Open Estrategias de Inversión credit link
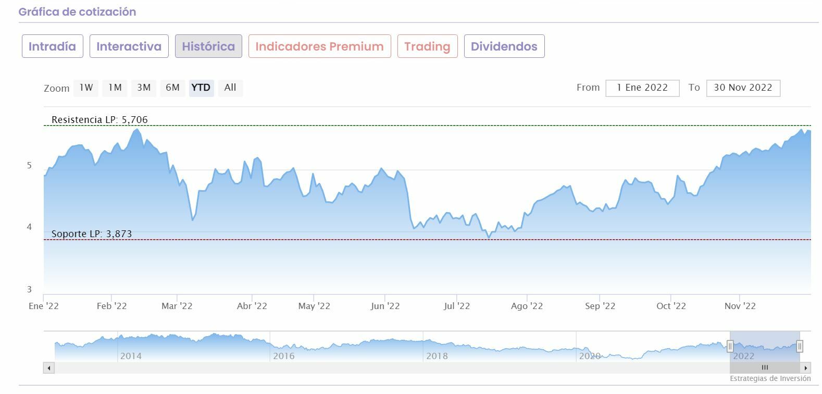Viewport: 822px width, 394px height. click(x=770, y=379)
